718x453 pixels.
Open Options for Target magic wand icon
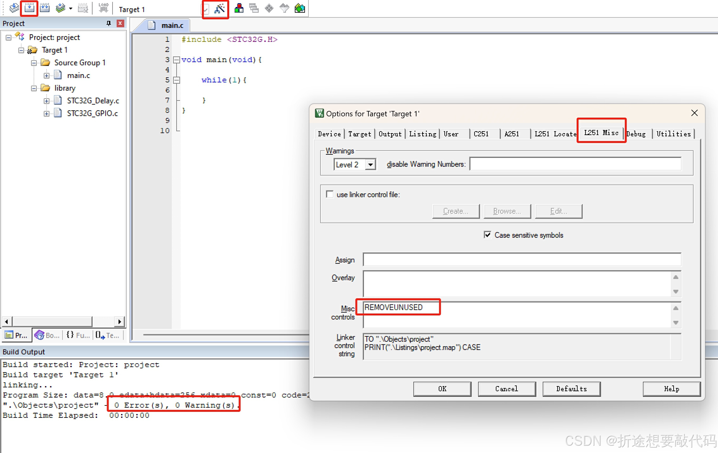coord(219,9)
